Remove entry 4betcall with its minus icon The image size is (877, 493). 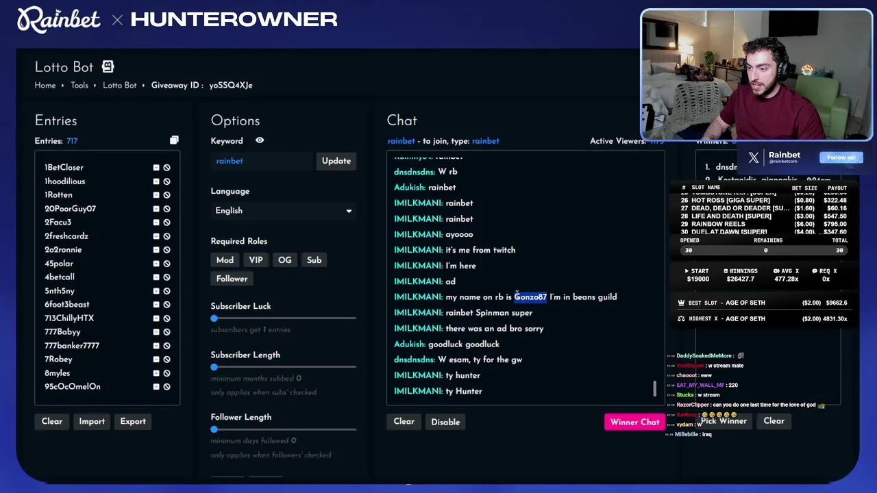pos(156,277)
